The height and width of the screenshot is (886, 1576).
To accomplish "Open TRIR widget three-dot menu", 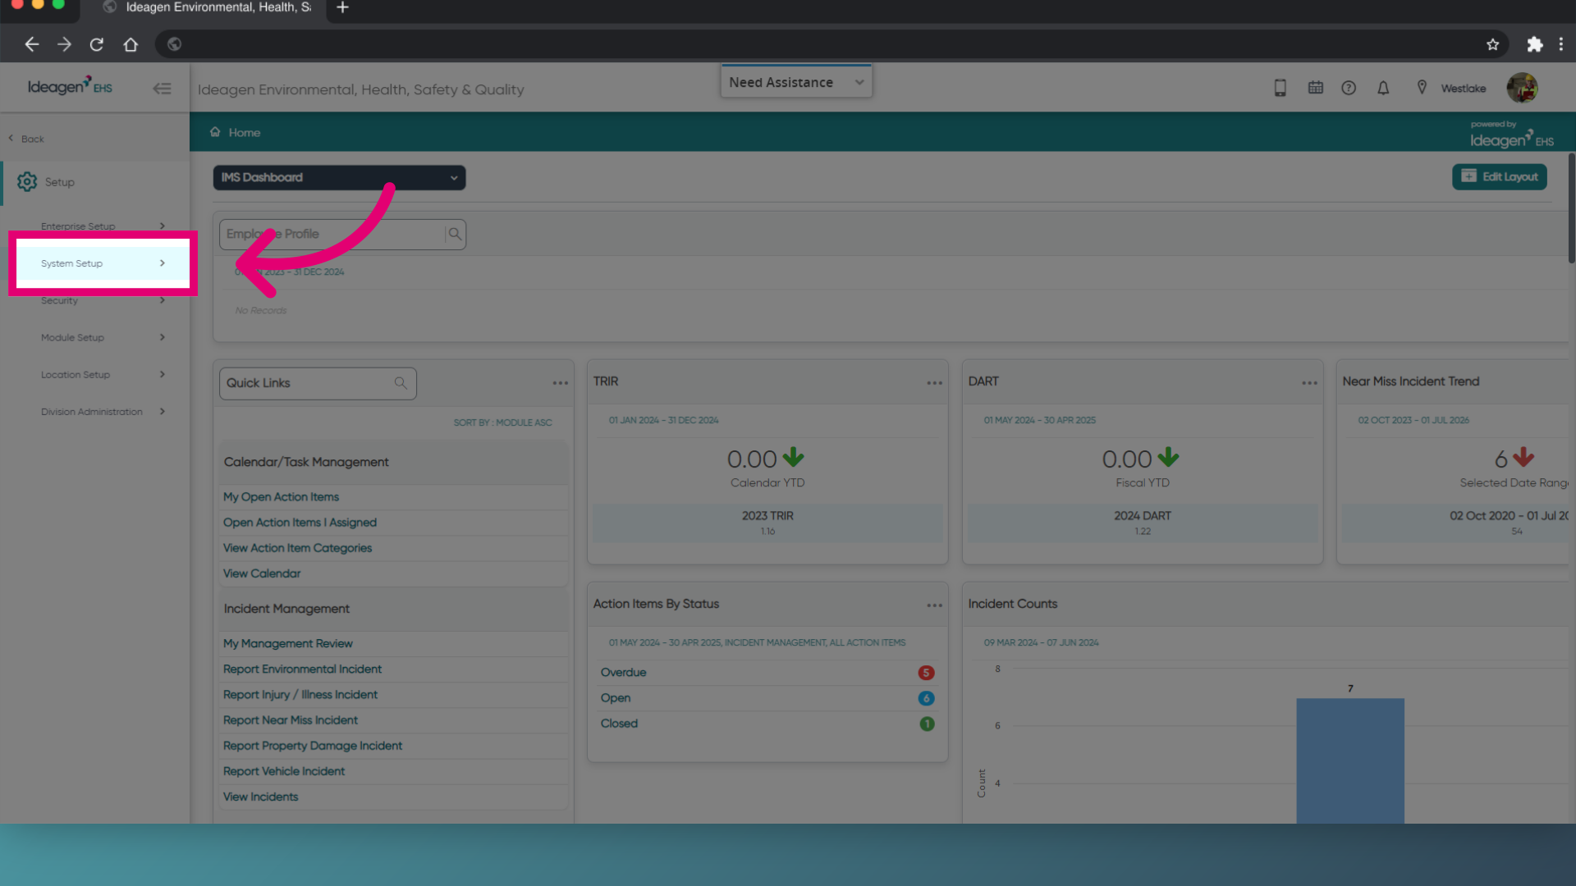I will pyautogui.click(x=935, y=383).
